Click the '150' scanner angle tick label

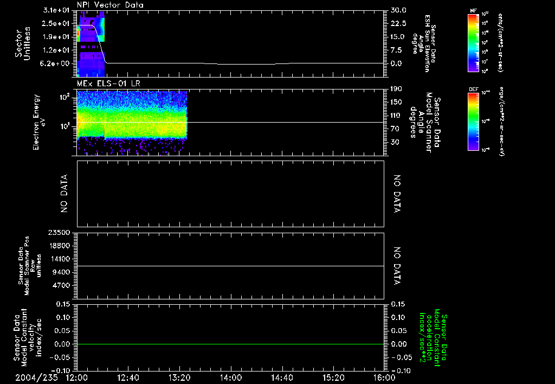396,102
